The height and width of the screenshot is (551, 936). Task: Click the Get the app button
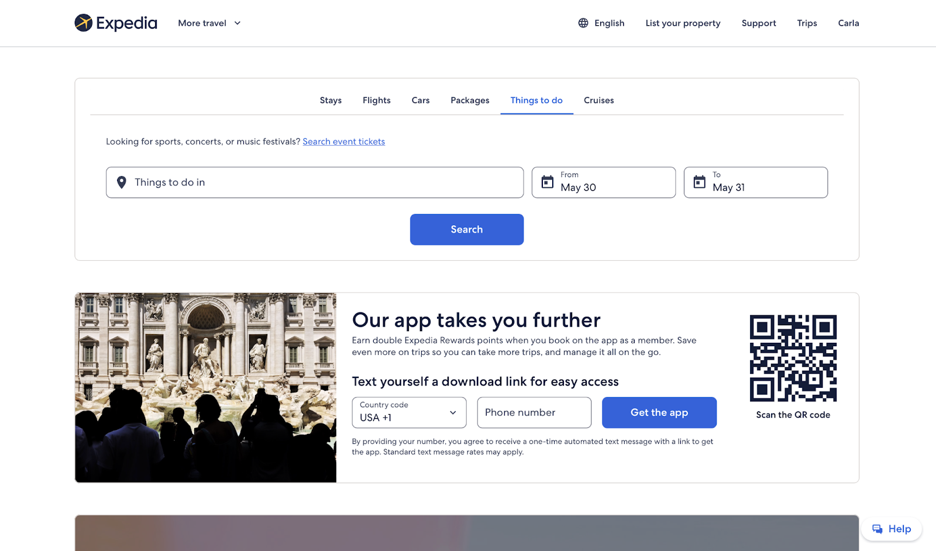tap(659, 412)
